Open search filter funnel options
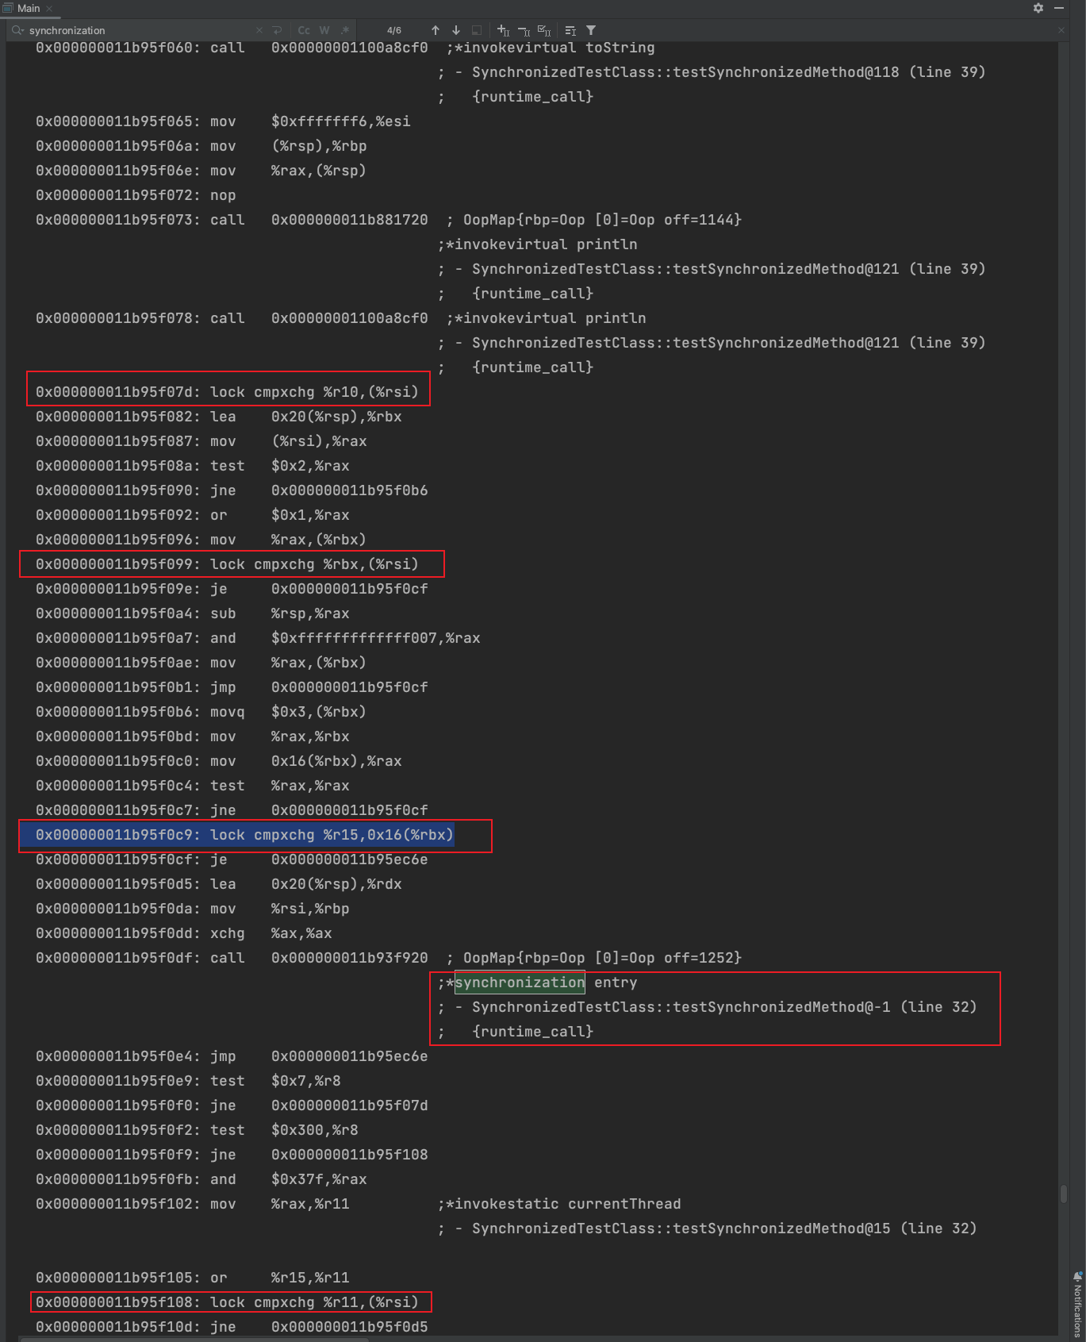This screenshot has width=1086, height=1342. 591,30
